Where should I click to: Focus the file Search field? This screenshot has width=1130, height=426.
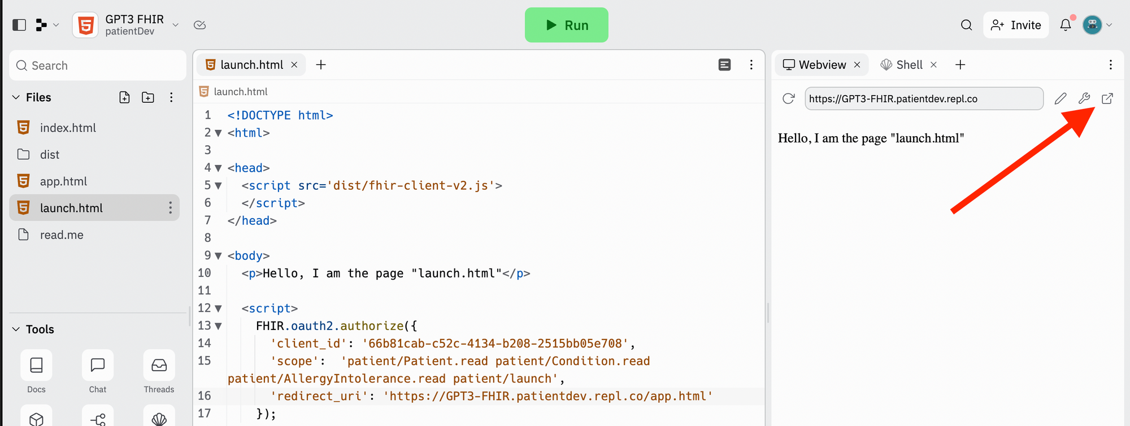click(x=98, y=66)
